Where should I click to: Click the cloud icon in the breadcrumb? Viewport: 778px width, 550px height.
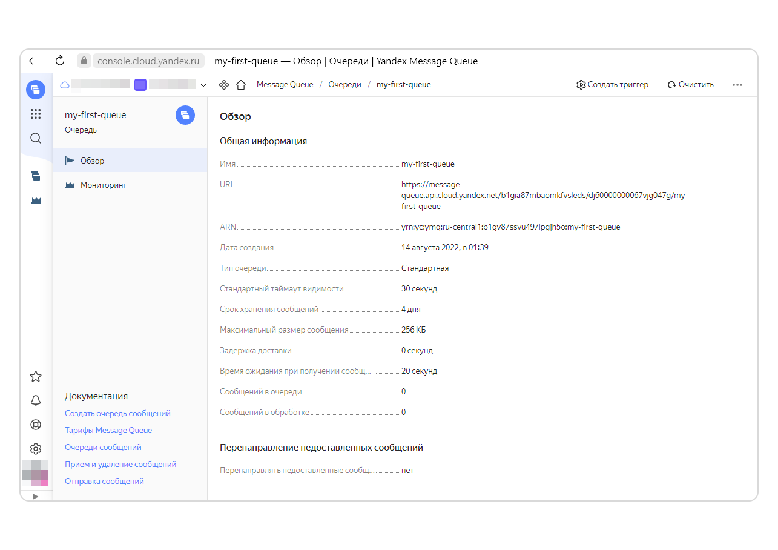65,85
